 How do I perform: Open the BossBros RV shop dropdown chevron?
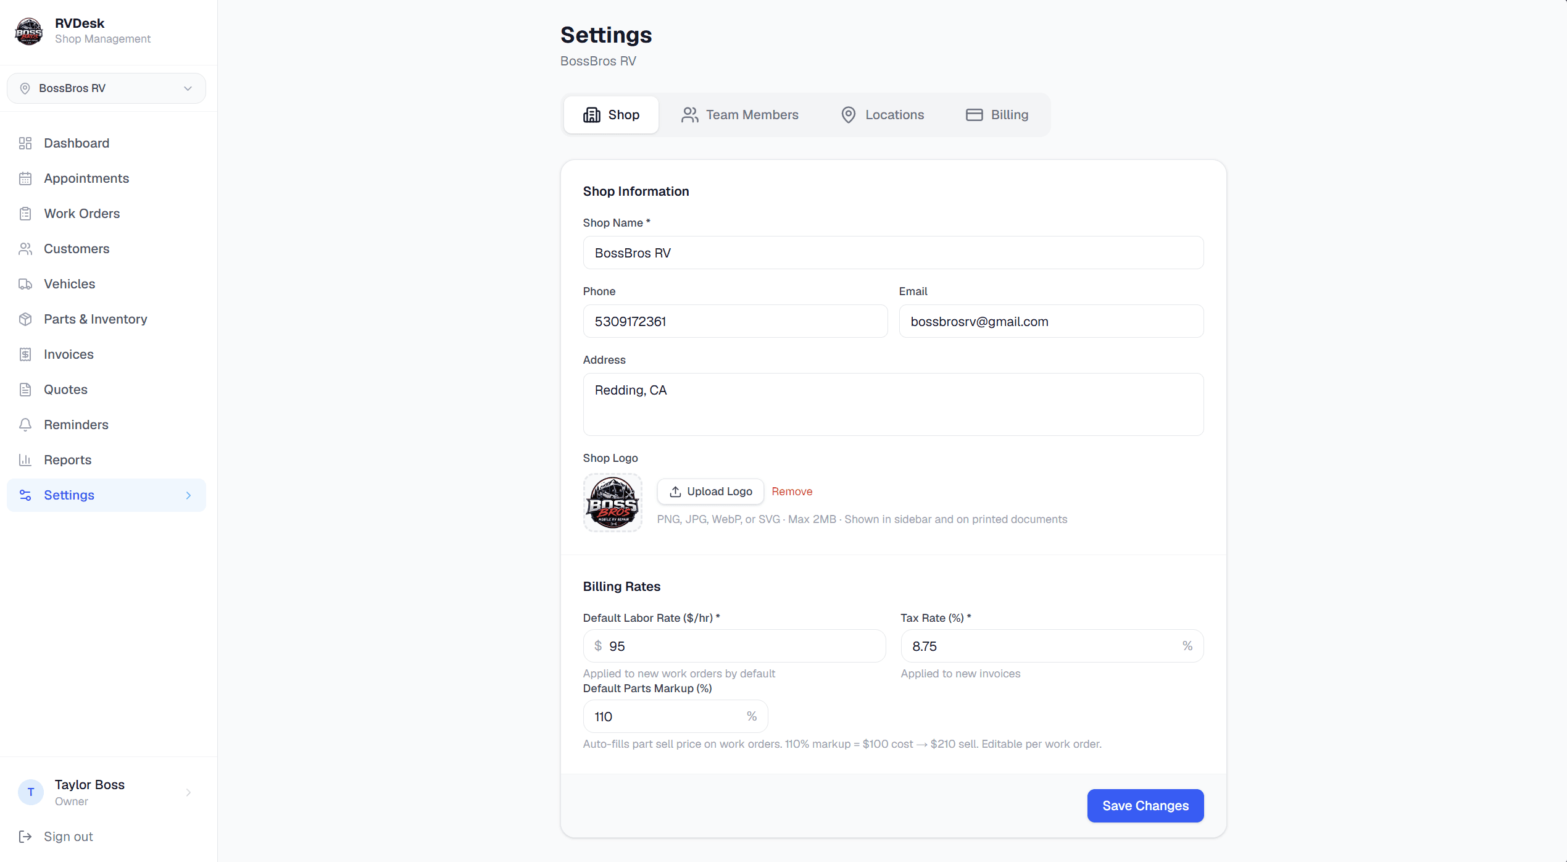[x=188, y=88]
